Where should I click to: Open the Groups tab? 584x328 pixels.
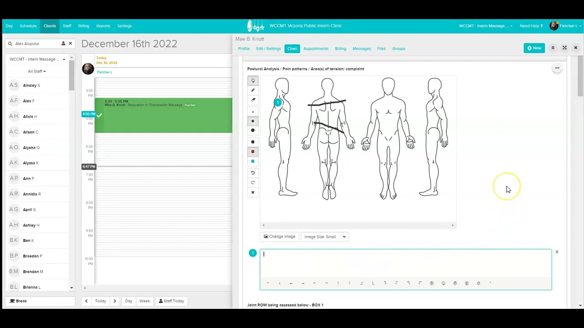[398, 49]
